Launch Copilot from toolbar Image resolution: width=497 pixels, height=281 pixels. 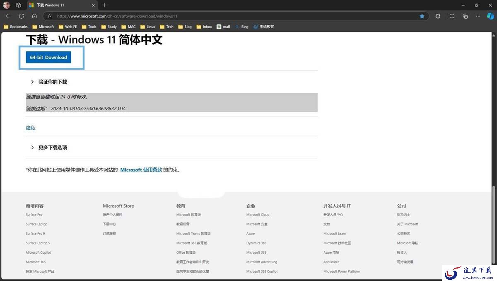coord(490,16)
